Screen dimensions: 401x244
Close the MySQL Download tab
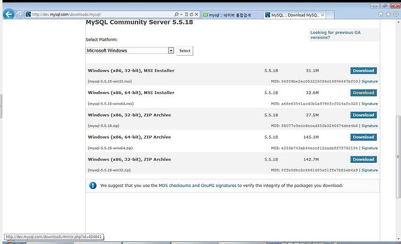tap(322, 15)
